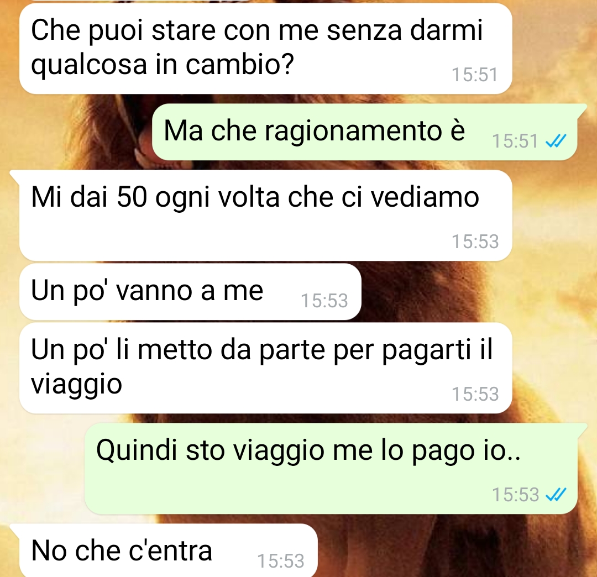
Task: Tap the 15:51 timestamp on the green bubble
Action: tap(515, 141)
